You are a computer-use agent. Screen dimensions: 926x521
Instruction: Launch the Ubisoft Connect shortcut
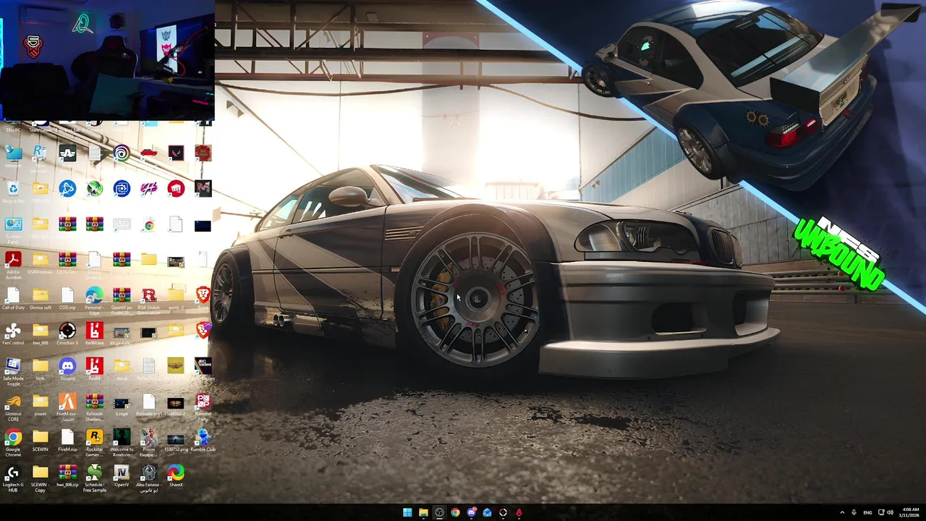(122, 153)
